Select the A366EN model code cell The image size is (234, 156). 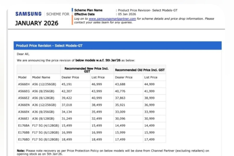(x=23, y=105)
